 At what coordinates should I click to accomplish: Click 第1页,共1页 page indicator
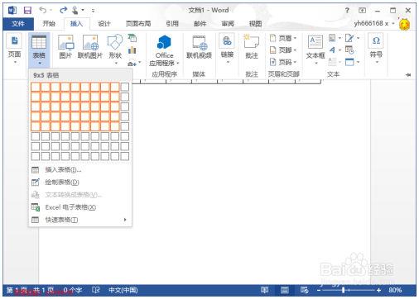coord(30,290)
